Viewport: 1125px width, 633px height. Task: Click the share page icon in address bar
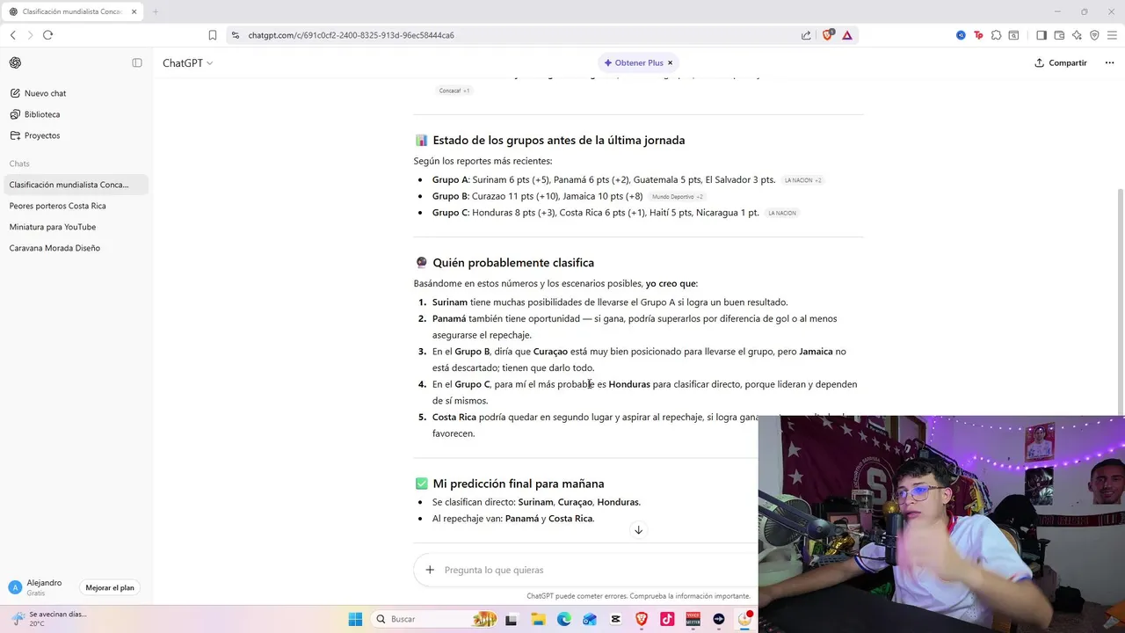806,35
